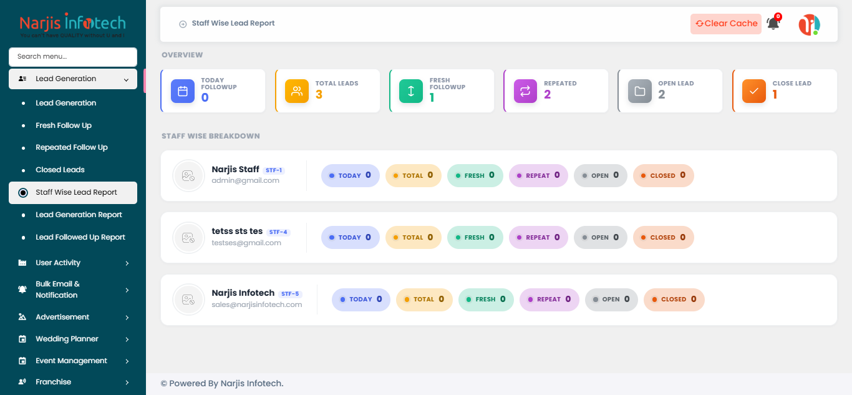Expand the Event Management menu
This screenshot has width=852, height=395.
coord(127,361)
